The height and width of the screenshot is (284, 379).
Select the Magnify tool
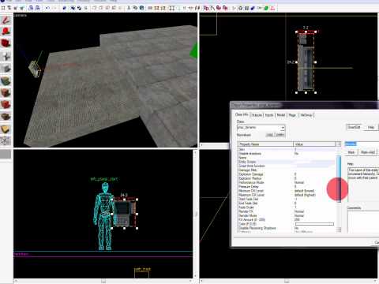(x=6, y=32)
